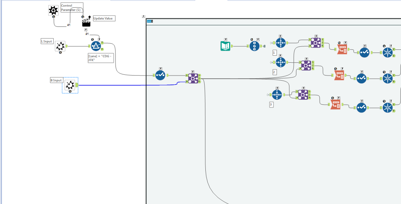Click the Select tool at the container's left edge

(160, 75)
